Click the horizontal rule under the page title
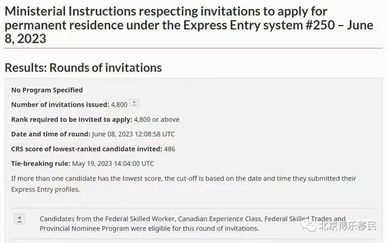This screenshot has height=243, width=389. click(193, 48)
